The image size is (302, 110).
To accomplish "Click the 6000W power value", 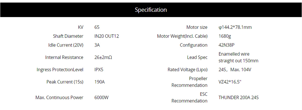I will [101, 97].
